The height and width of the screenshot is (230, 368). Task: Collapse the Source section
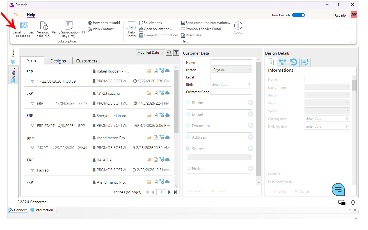pos(251,149)
